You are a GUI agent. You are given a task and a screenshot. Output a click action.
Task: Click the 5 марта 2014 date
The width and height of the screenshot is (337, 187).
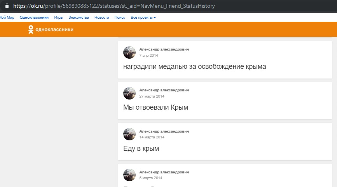[x=151, y=178]
